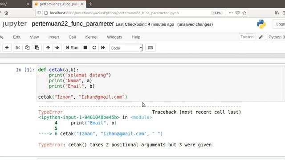The width and height of the screenshot is (285, 160).
Task: Cut selected cells with scissors icon
Action: [x=18, y=48]
